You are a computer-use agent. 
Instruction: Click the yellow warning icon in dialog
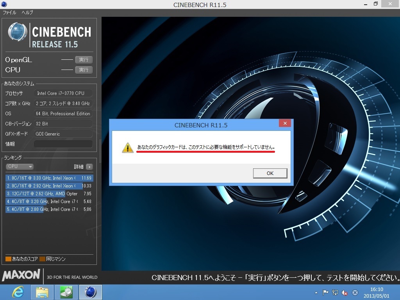(128, 148)
